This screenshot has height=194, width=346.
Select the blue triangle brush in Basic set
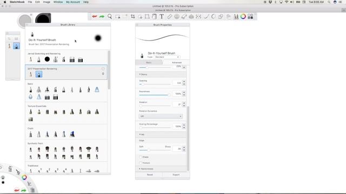point(97,89)
